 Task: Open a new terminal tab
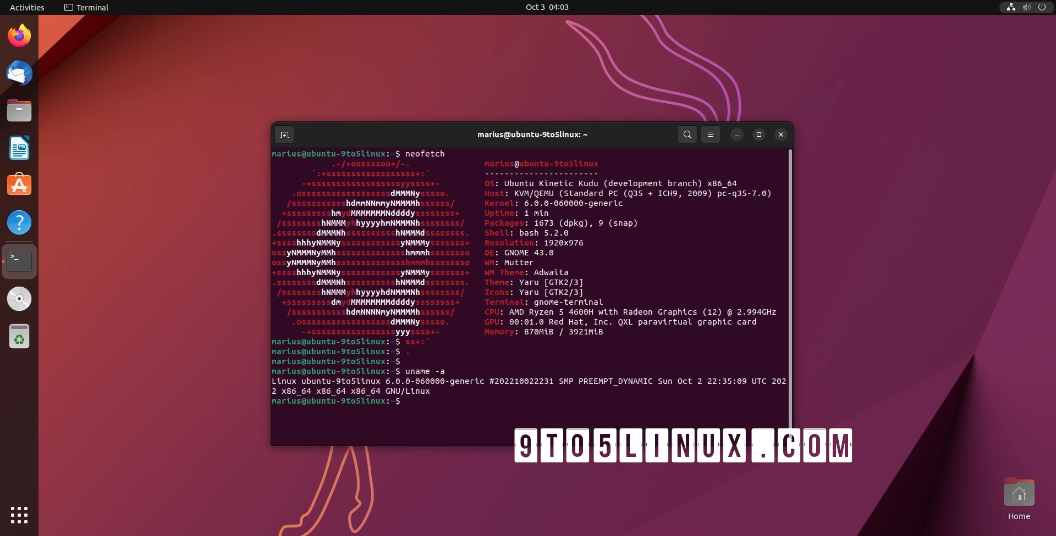tap(284, 134)
